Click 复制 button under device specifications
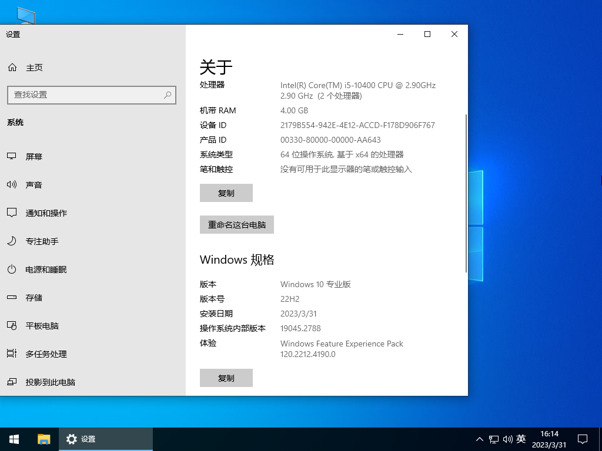 pyautogui.click(x=226, y=193)
